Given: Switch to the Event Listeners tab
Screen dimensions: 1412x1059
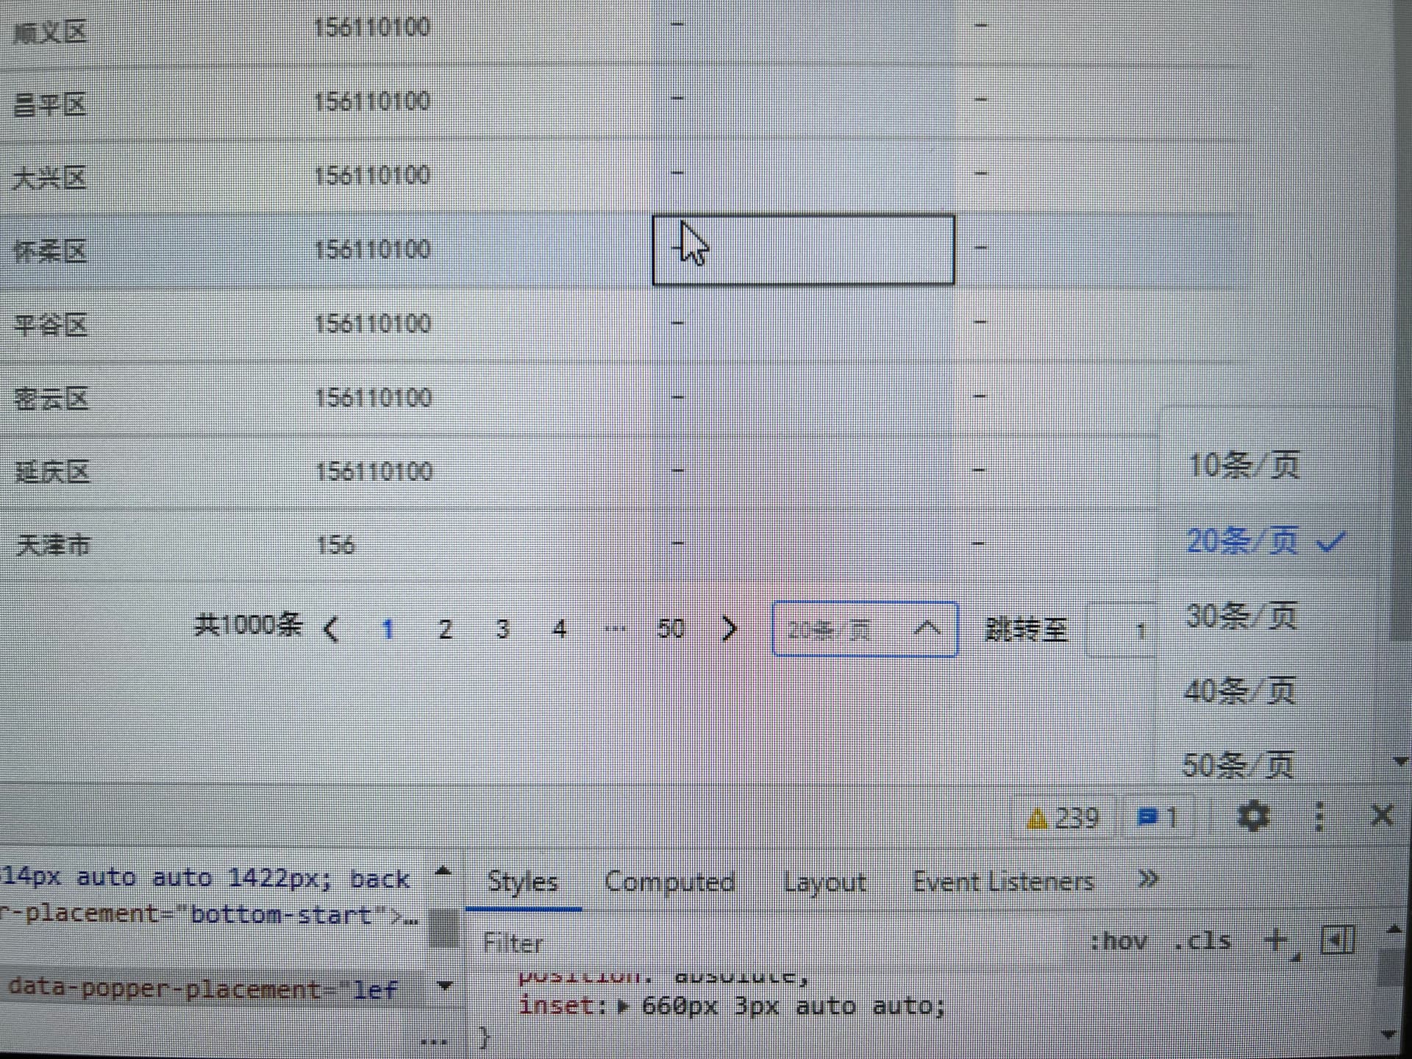Looking at the screenshot, I should tap(1003, 881).
